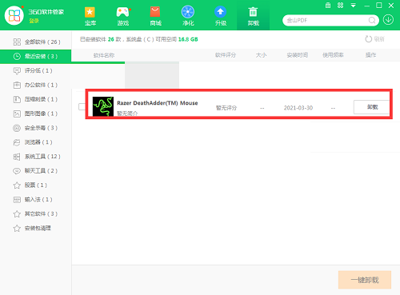
Task: Open the 升级 upload arrow icon
Action: pos(221,12)
